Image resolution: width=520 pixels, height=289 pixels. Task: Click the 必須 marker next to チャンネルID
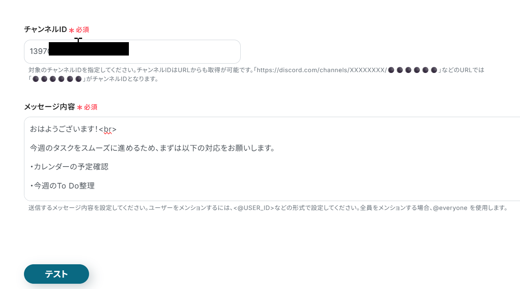coord(83,30)
